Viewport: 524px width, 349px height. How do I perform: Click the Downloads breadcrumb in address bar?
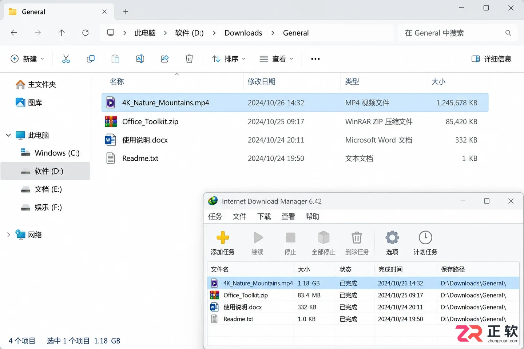(x=243, y=33)
